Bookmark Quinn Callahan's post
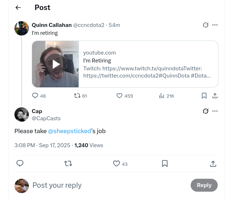Viewport: 235px width, 201px height. pyautogui.click(x=204, y=95)
